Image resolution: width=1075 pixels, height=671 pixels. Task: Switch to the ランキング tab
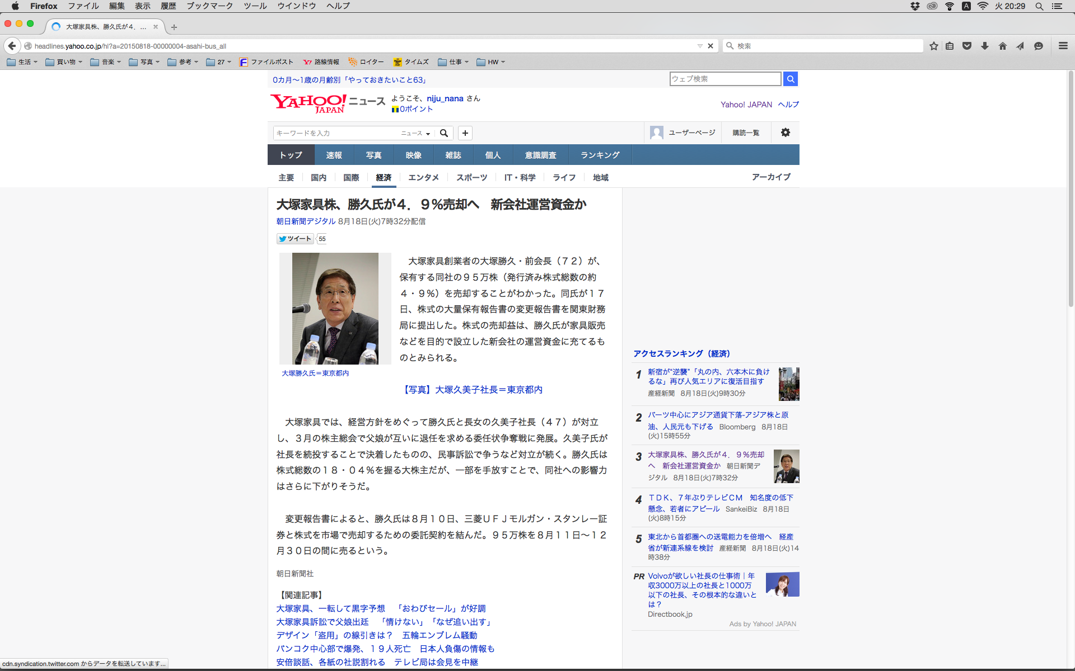[600, 155]
